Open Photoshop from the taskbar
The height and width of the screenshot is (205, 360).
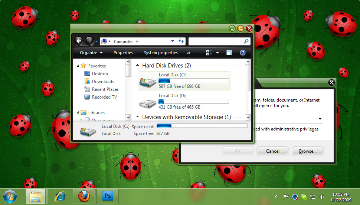pos(107,196)
